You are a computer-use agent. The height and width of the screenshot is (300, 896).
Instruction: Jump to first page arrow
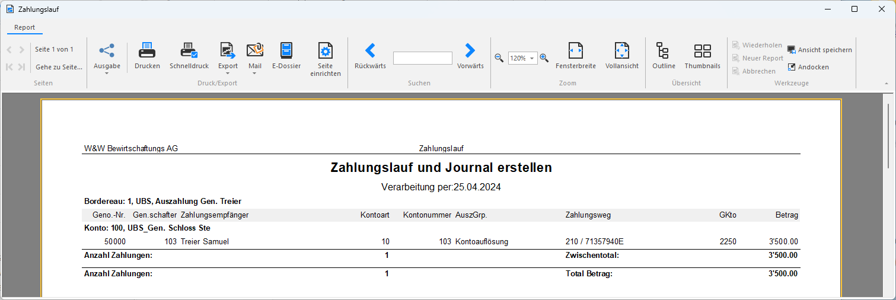(9, 67)
